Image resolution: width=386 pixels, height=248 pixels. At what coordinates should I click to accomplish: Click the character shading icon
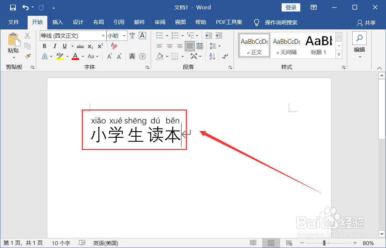coord(132,56)
